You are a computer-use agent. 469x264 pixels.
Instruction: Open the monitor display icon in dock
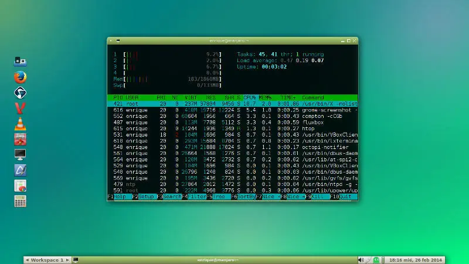point(21,155)
